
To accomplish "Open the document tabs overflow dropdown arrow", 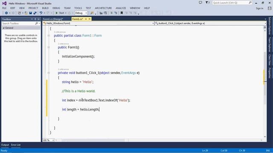I will pyautogui.click(x=265, y=19).
